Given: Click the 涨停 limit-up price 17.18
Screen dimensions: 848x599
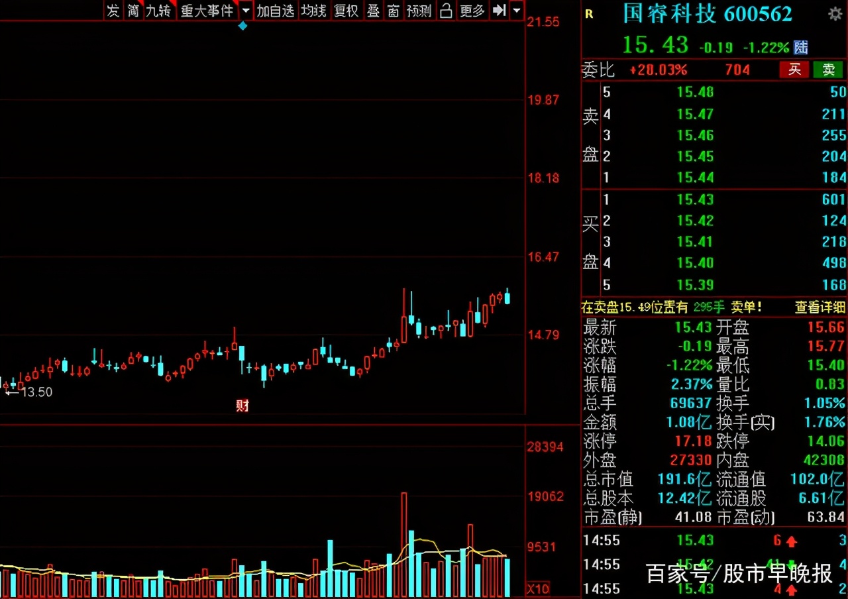Looking at the screenshot, I should (693, 441).
